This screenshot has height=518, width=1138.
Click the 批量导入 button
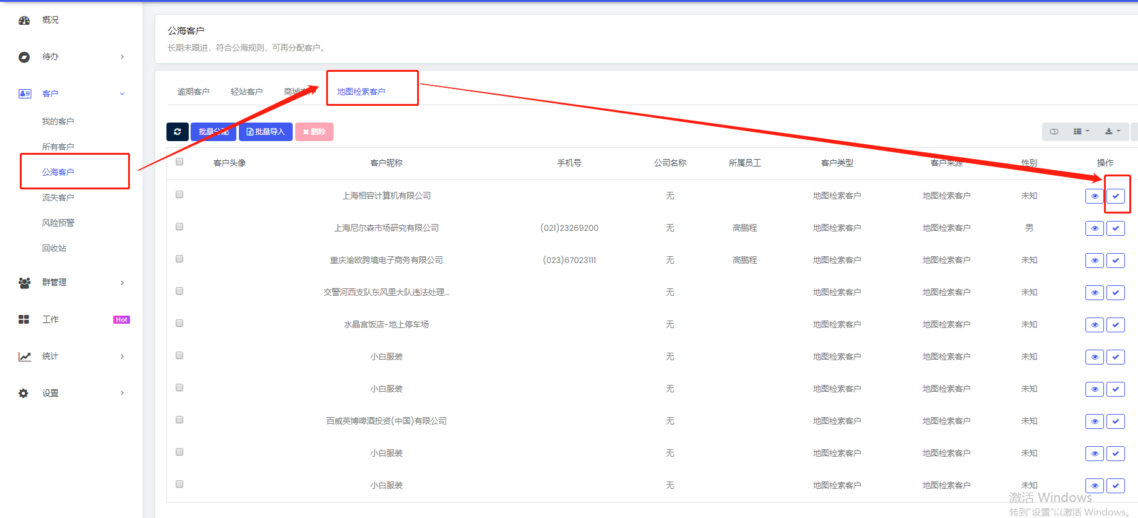coord(265,132)
